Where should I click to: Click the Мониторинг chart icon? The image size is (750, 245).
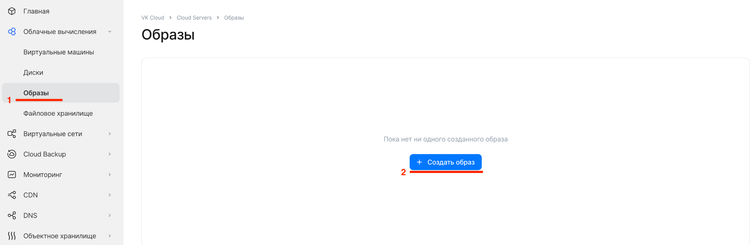[12, 175]
